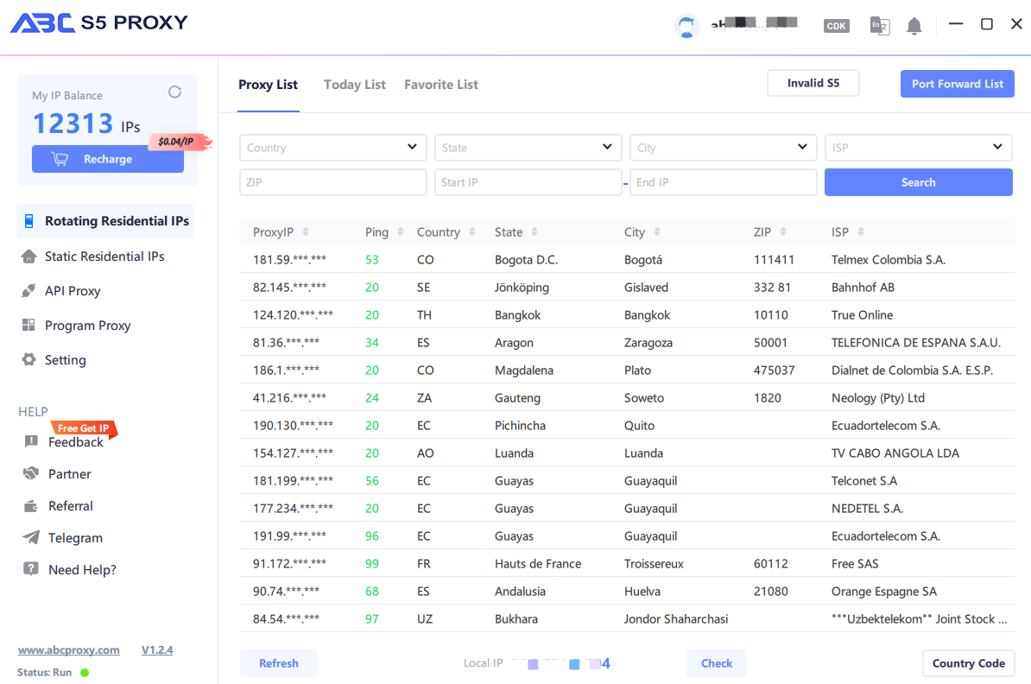Expand the State dropdown filter

(x=528, y=148)
